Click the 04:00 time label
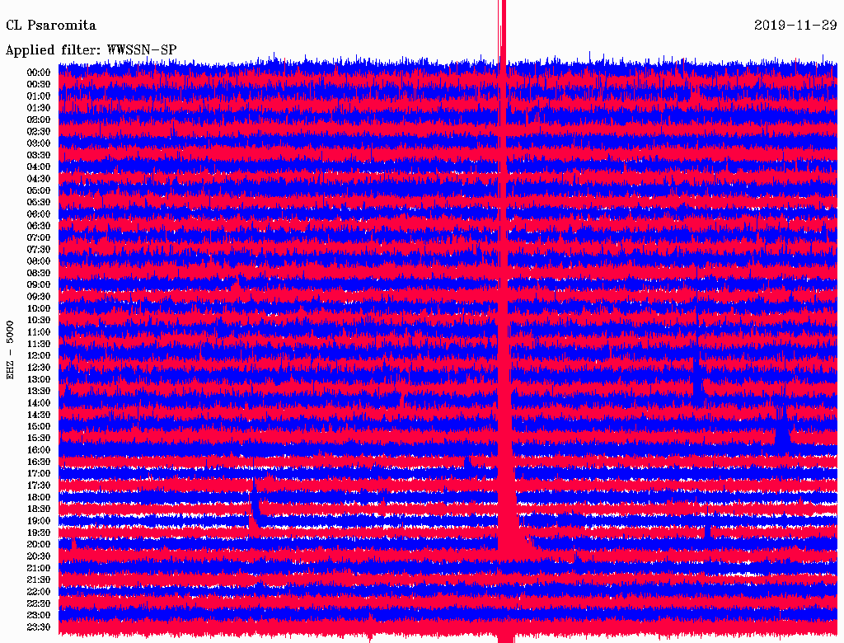The width and height of the screenshot is (844, 643). click(39, 167)
